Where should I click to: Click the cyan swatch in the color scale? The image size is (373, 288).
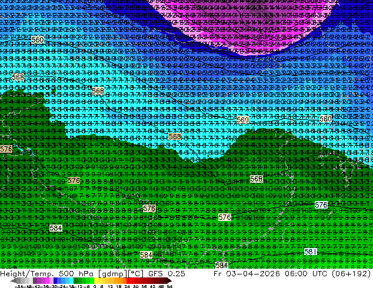point(71,281)
